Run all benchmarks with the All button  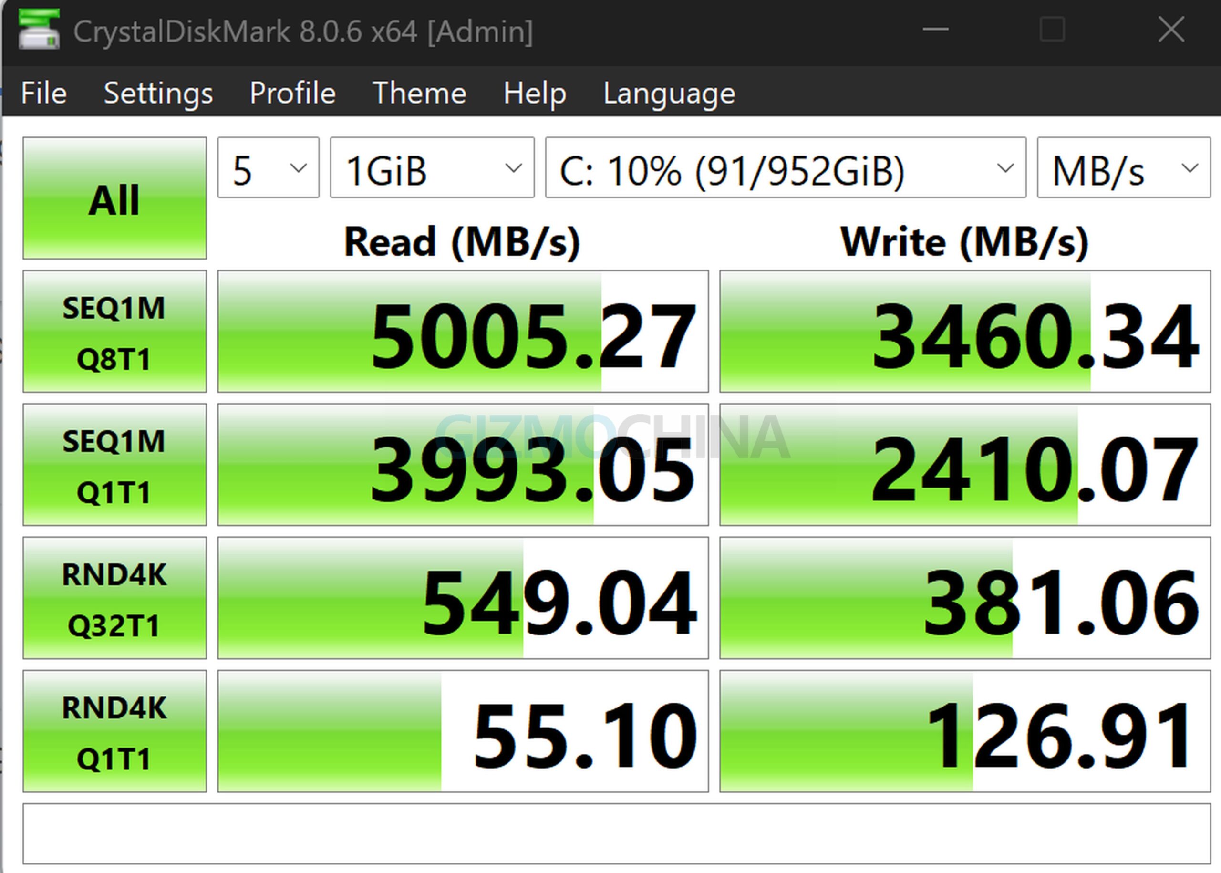pos(114,198)
